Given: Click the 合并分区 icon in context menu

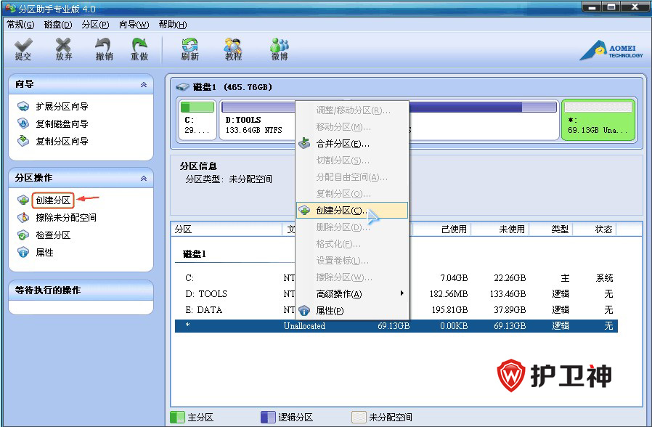Looking at the screenshot, I should pos(304,144).
